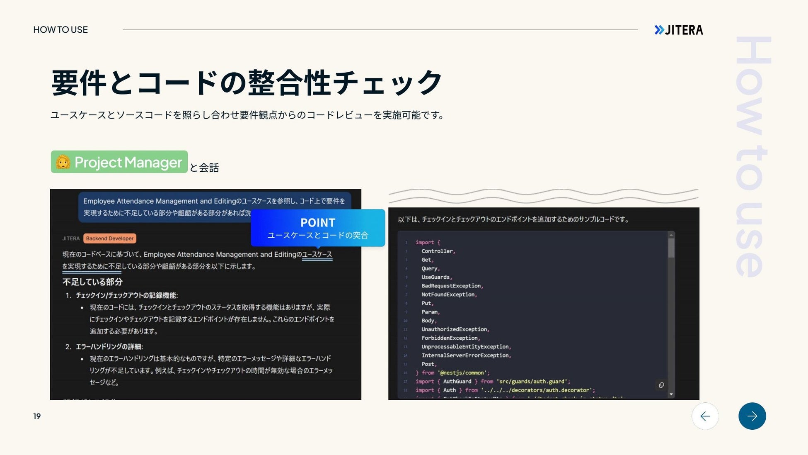Click the page number 19
The height and width of the screenshot is (455, 808).
coord(37,416)
